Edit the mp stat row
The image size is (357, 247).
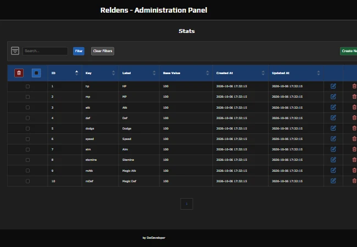pos(333,97)
